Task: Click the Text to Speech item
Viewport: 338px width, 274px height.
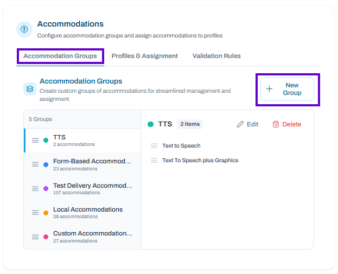Action: tap(181, 146)
